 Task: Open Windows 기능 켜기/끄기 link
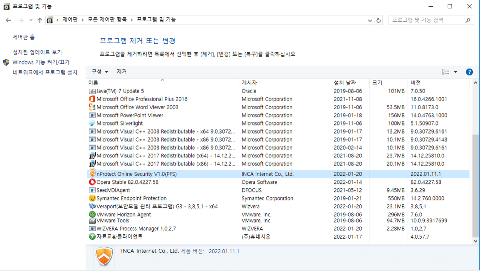(41, 62)
